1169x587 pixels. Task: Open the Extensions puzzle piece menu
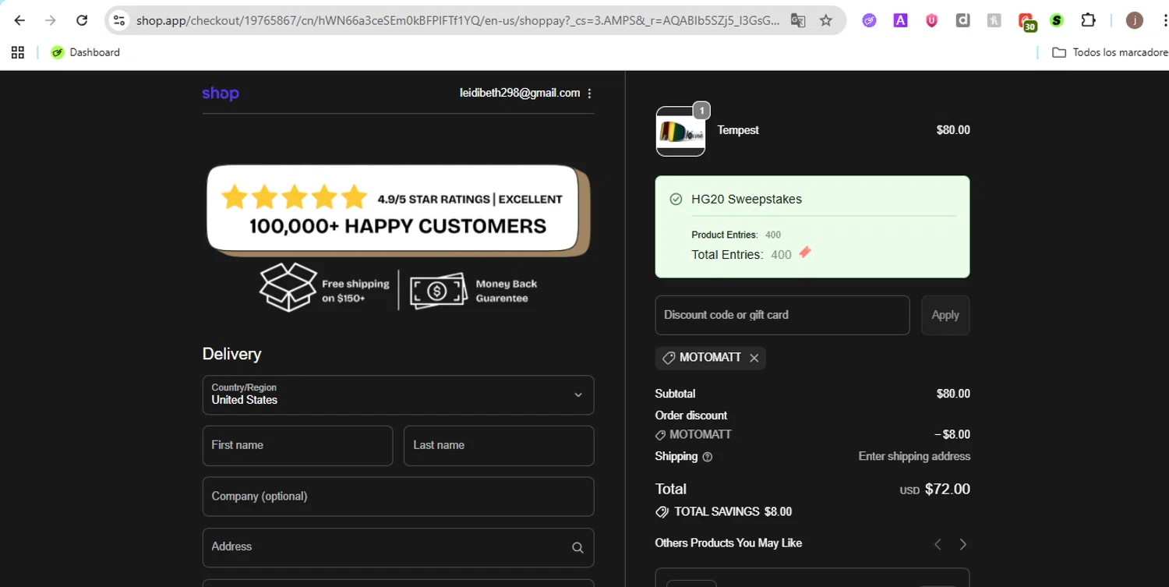(x=1089, y=21)
